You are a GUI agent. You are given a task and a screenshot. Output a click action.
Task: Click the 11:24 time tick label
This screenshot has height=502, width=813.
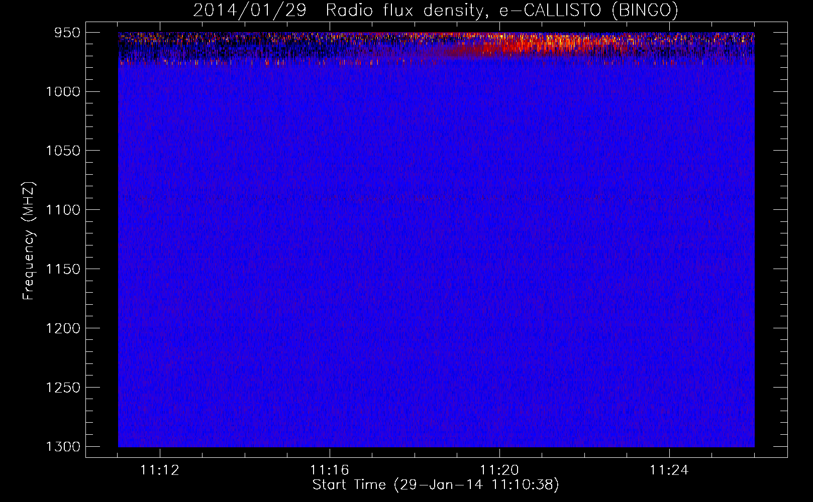pyautogui.click(x=669, y=470)
